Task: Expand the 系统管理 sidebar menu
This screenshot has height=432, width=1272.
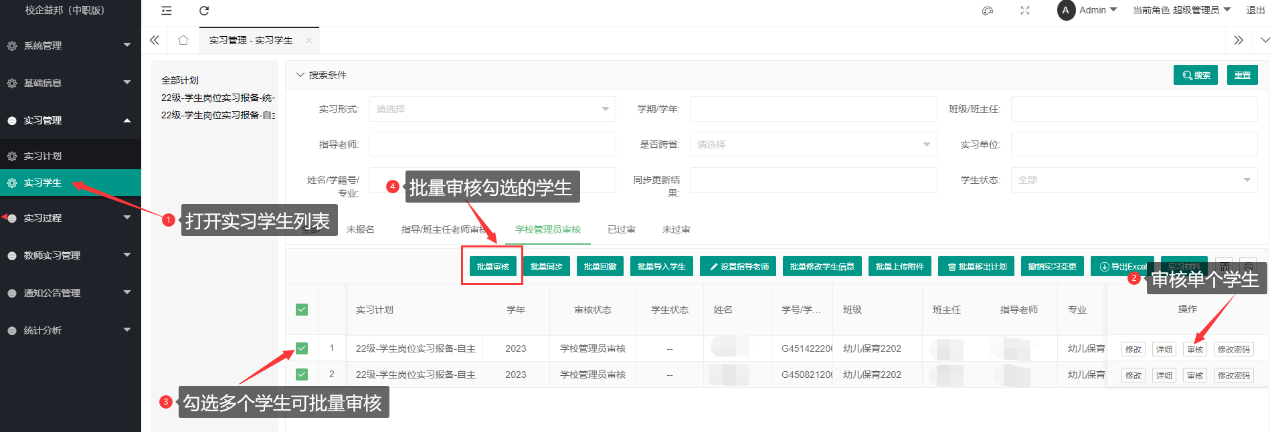Action: pos(70,45)
